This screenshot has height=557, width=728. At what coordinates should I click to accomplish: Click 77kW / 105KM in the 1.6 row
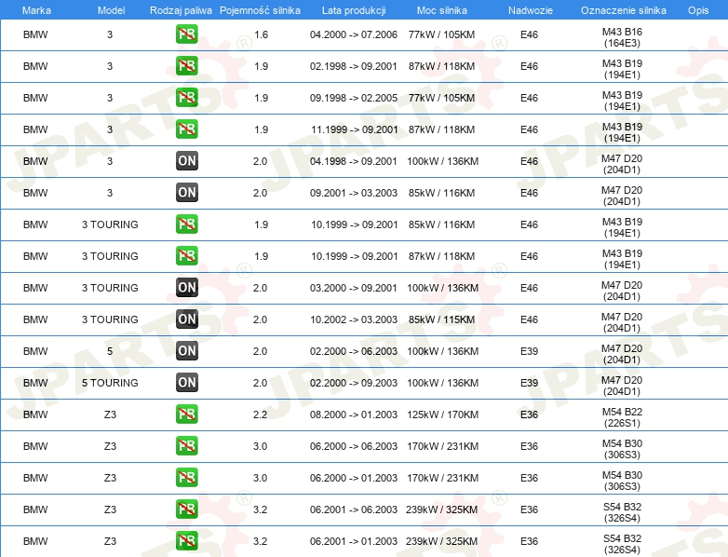[441, 34]
